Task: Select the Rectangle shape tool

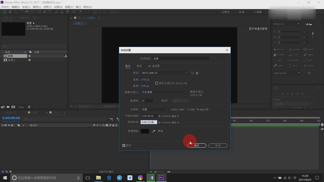Action: pyautogui.click(x=39, y=12)
